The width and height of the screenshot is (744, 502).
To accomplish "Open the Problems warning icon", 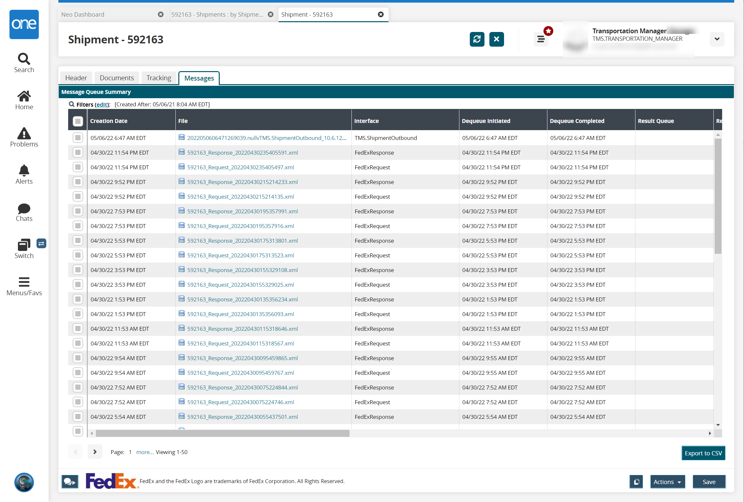I will pyautogui.click(x=24, y=134).
